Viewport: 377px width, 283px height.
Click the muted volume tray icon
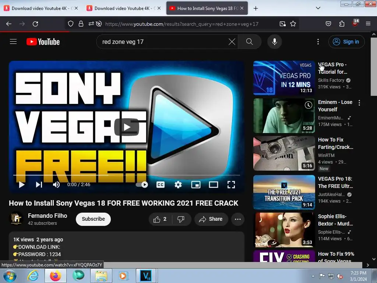[340, 276]
